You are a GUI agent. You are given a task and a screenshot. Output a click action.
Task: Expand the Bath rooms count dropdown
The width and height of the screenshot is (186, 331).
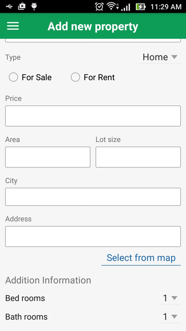click(170, 317)
